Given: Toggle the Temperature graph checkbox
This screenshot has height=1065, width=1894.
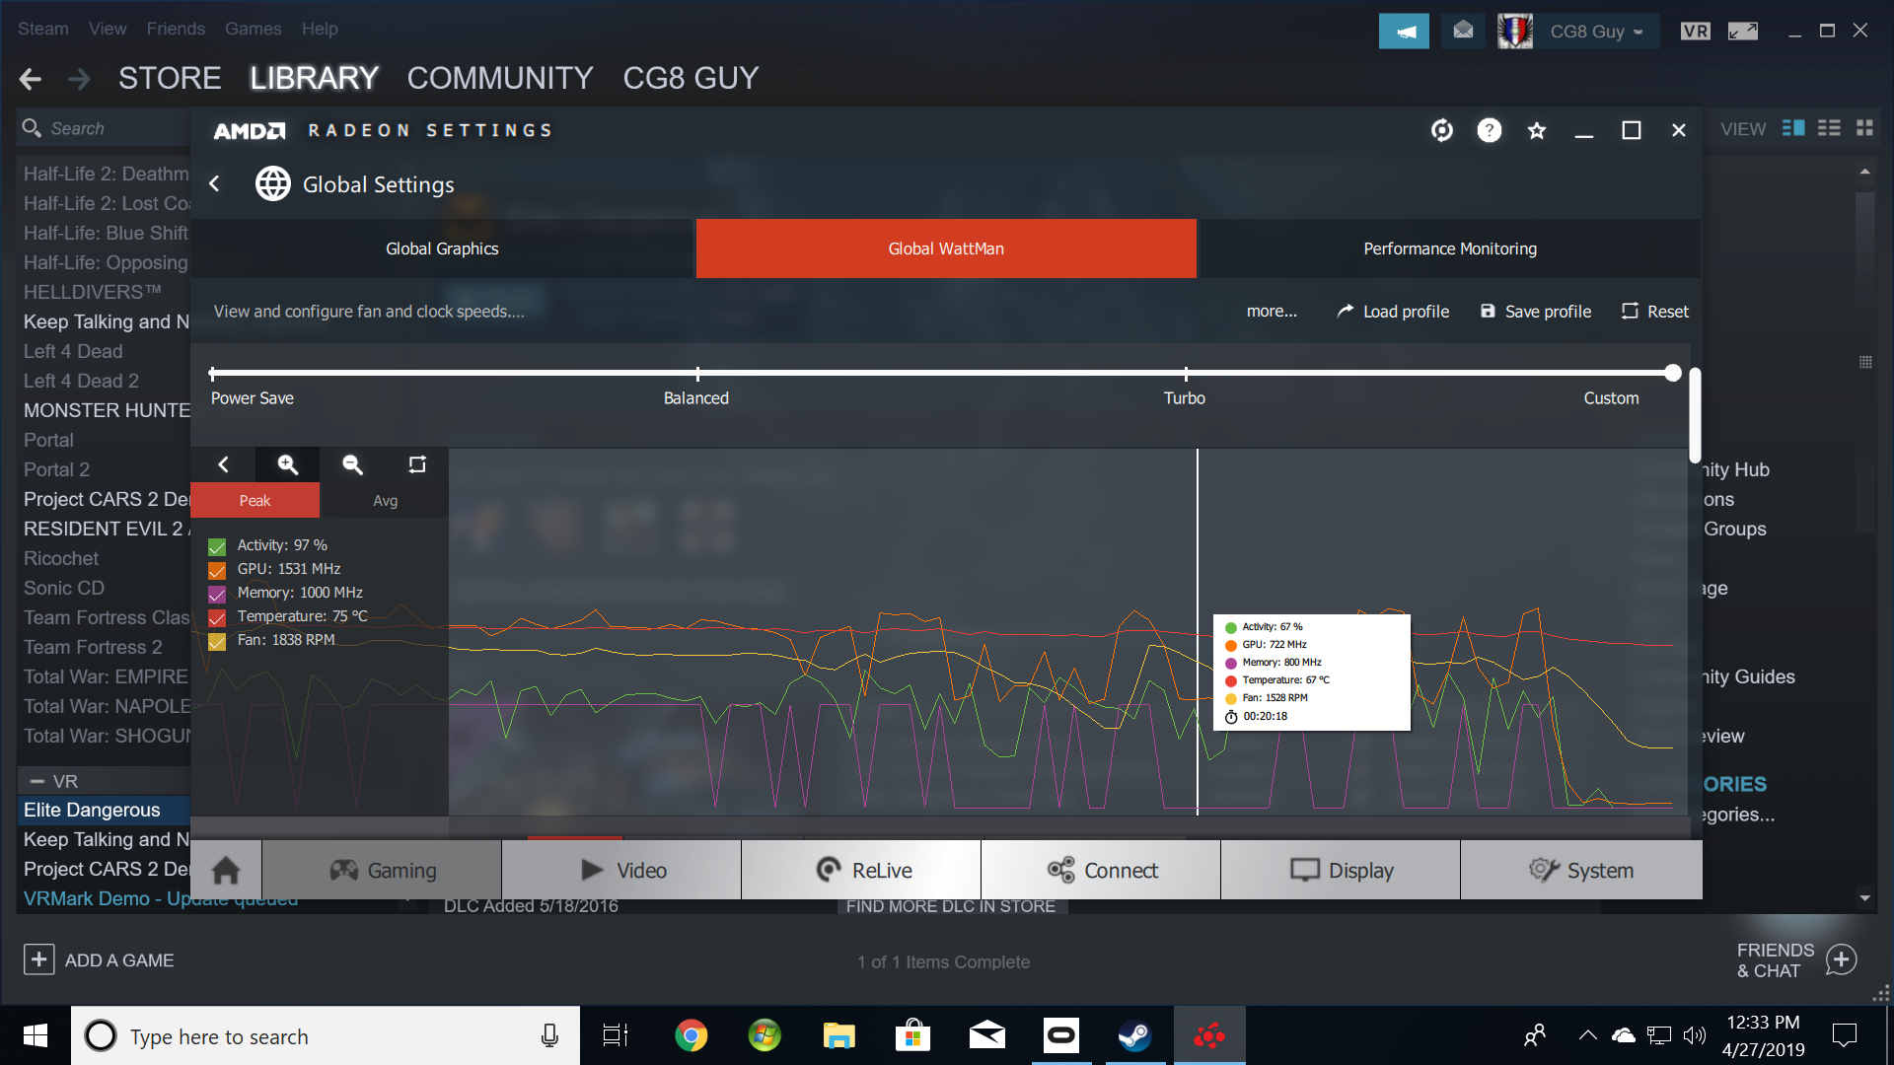Looking at the screenshot, I should [217, 617].
